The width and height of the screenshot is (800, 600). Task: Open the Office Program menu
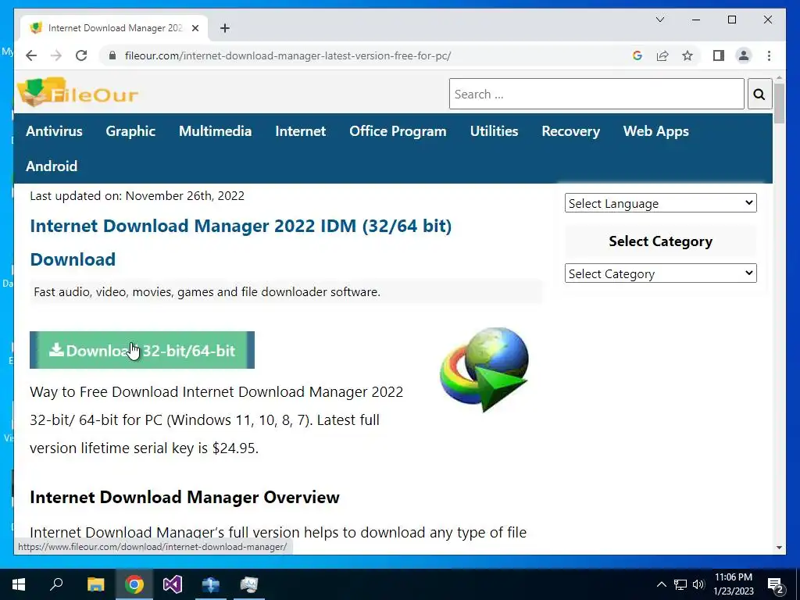click(x=398, y=131)
